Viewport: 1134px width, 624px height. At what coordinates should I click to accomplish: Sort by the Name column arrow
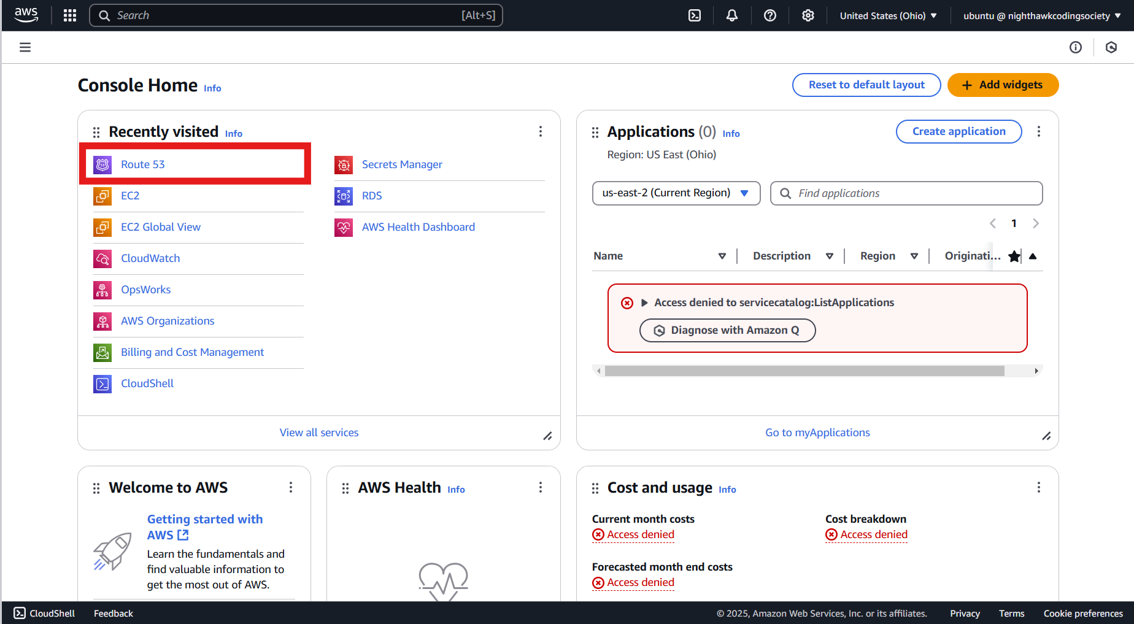(x=722, y=256)
